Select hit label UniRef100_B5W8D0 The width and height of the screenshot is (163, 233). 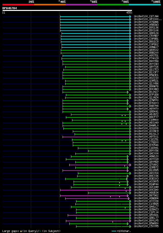point(146,224)
